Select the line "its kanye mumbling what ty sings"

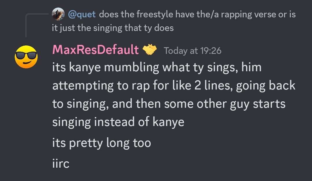coord(157,68)
